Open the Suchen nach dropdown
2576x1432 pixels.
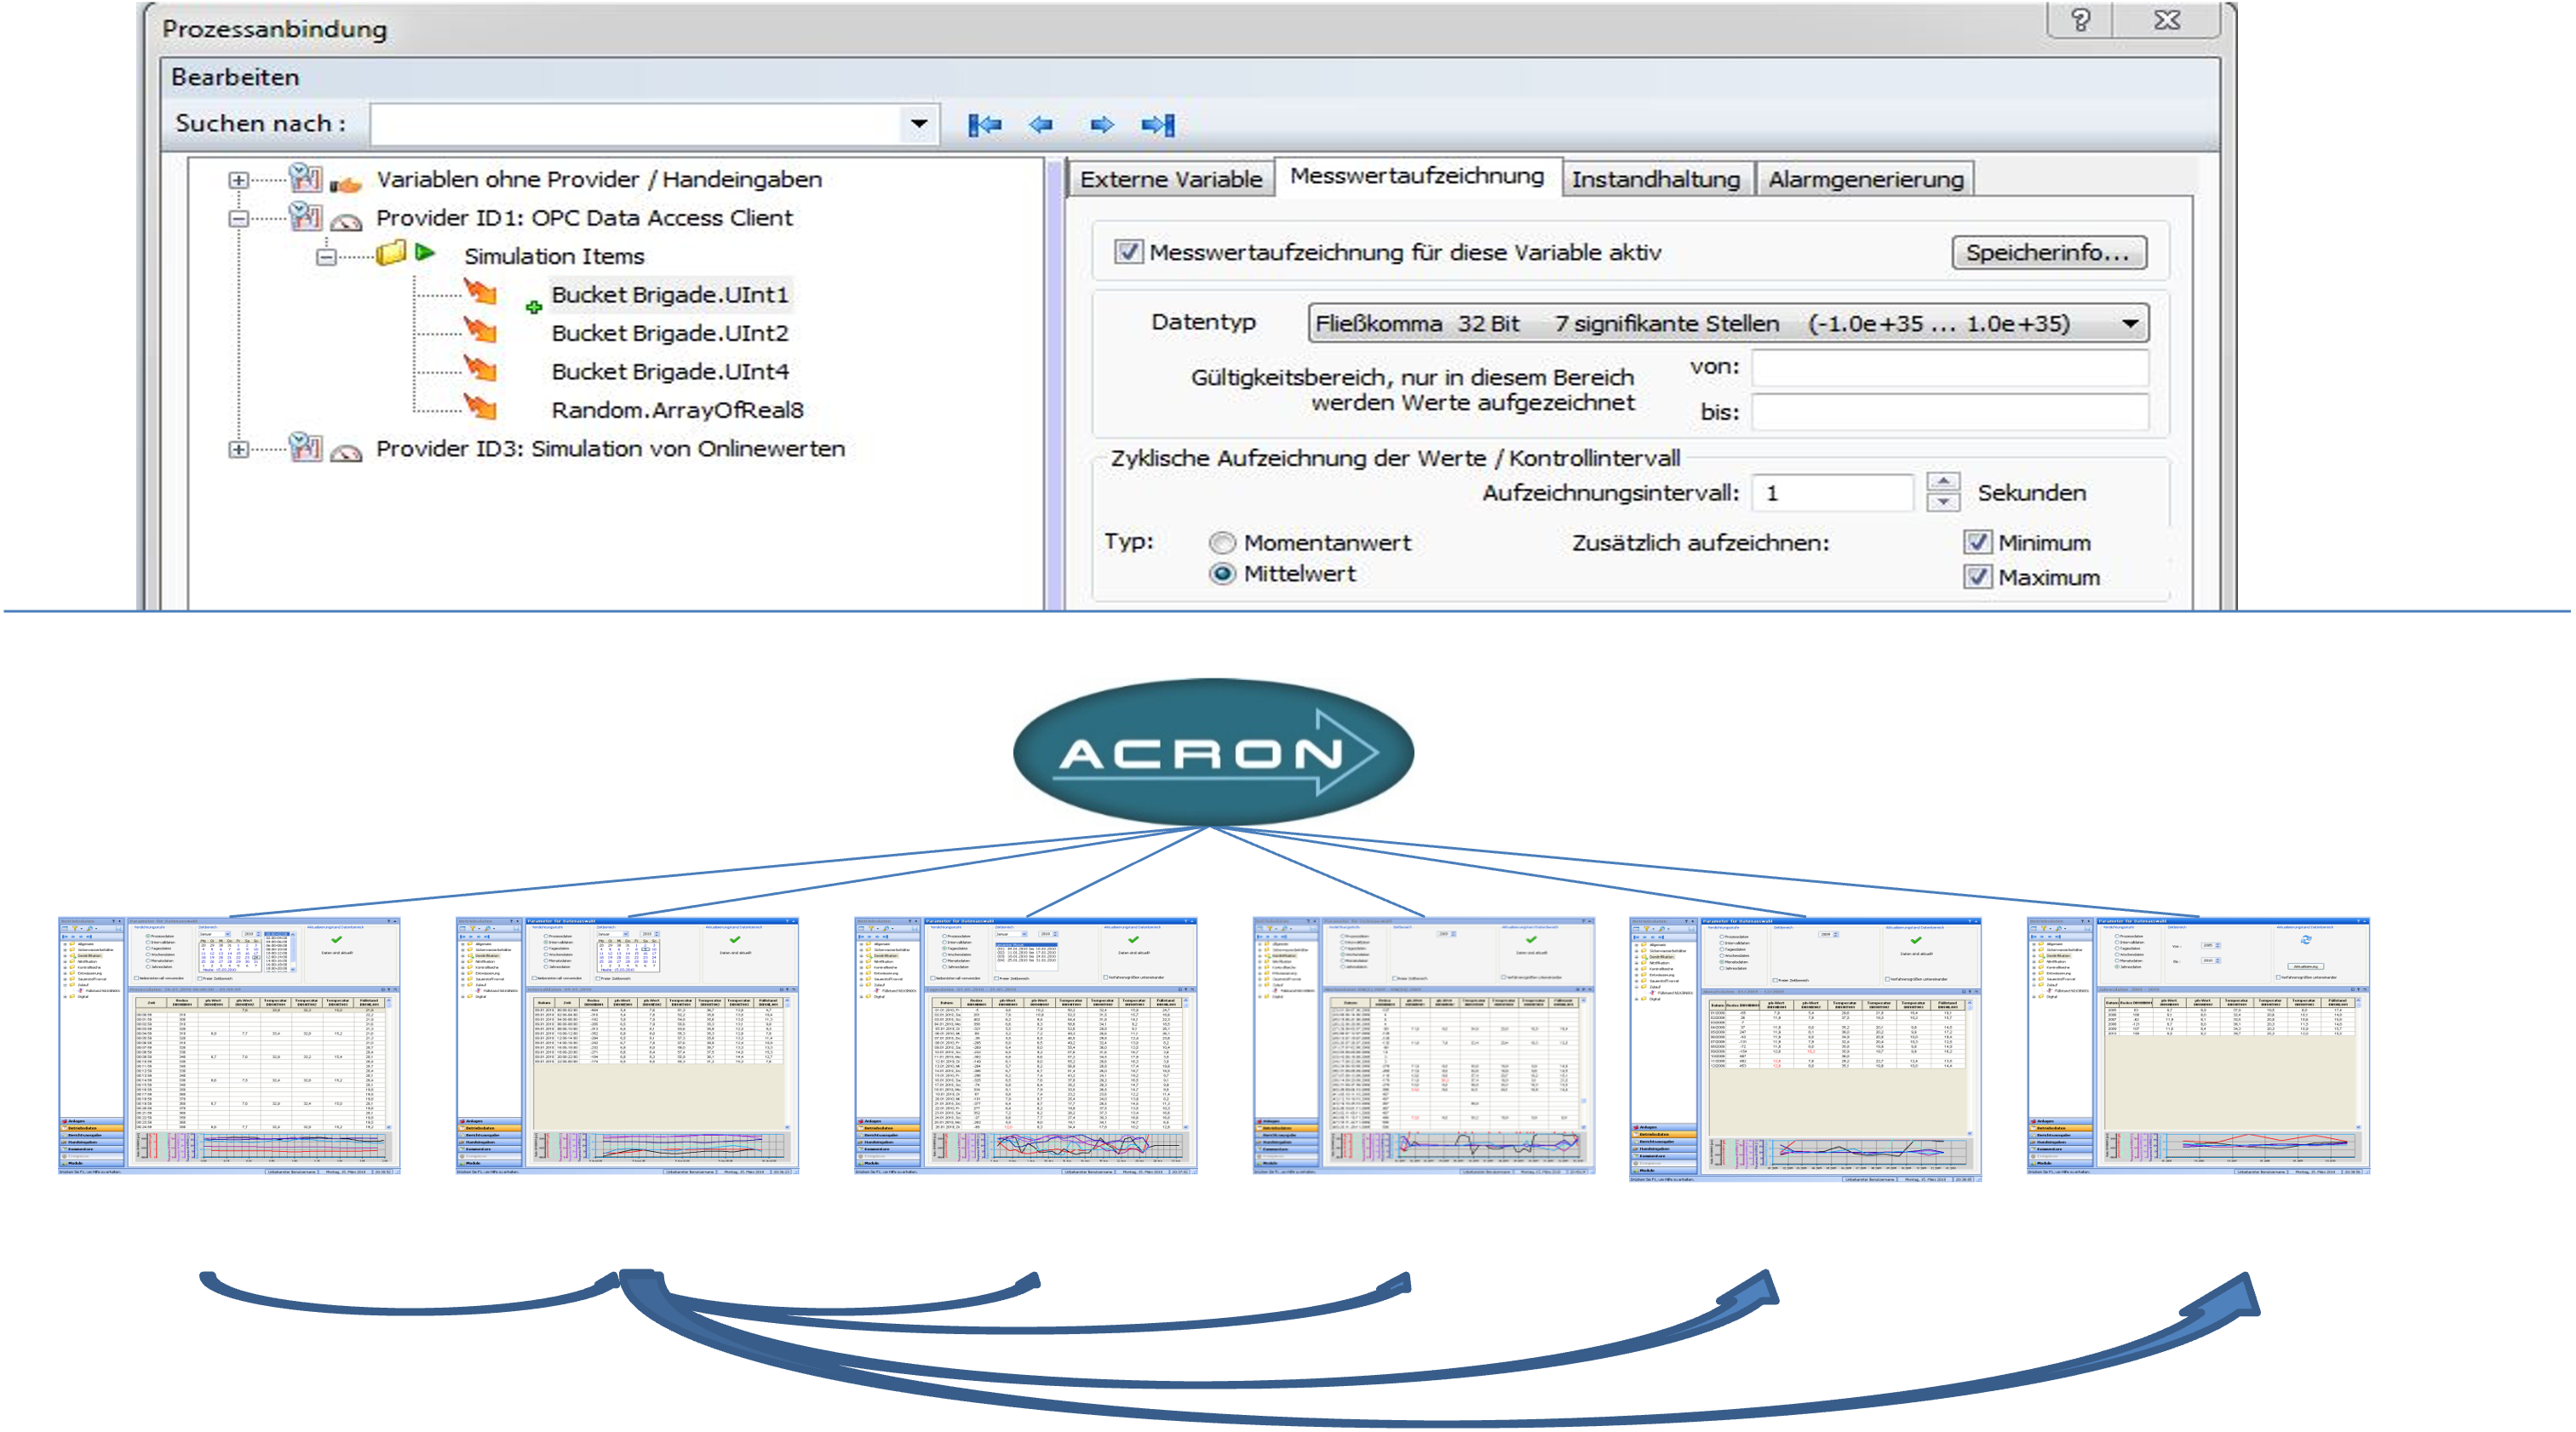pos(918,125)
